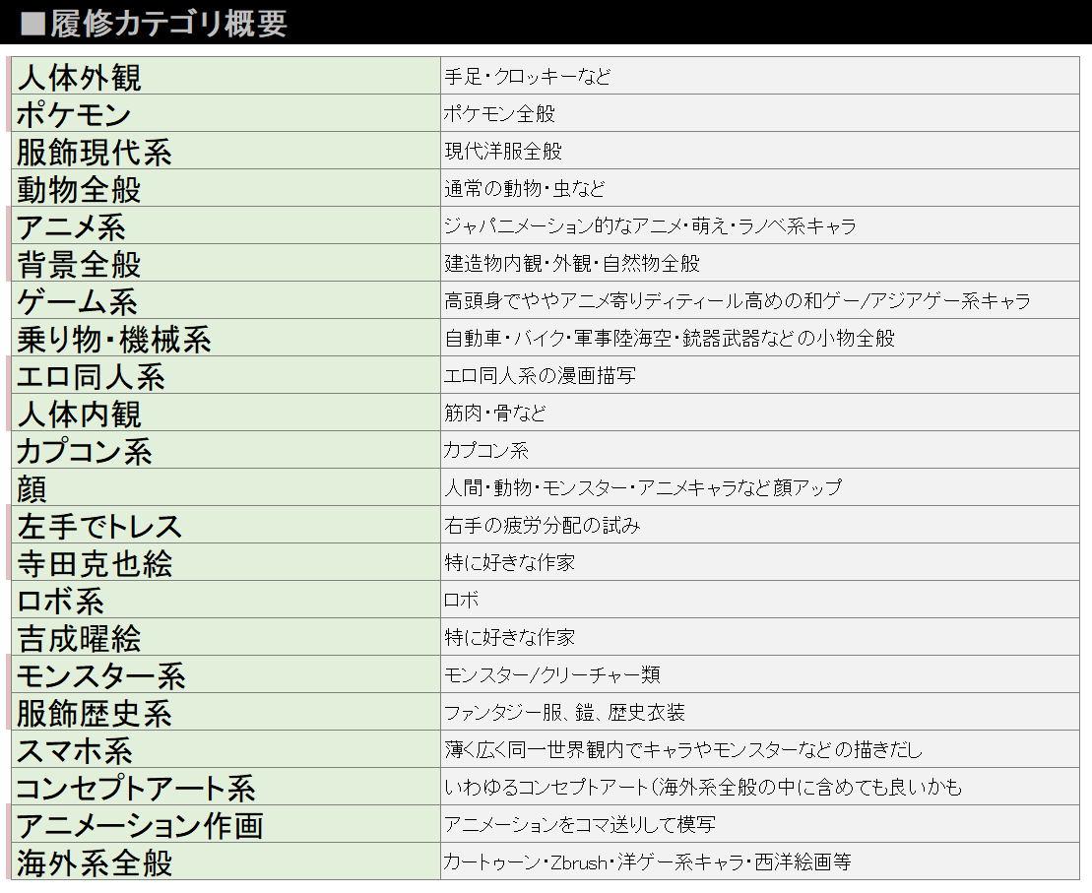Click the 高頭身でややアニメ寄り description cell

760,300
